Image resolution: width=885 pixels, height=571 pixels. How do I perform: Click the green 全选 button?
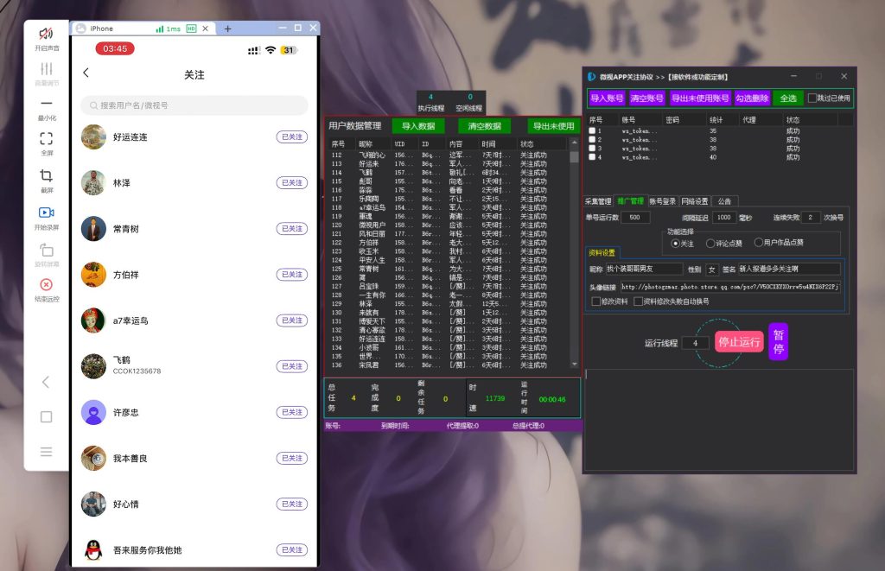[x=788, y=98]
